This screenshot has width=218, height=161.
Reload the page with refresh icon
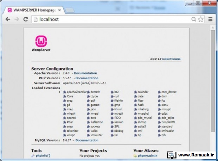click(26, 19)
